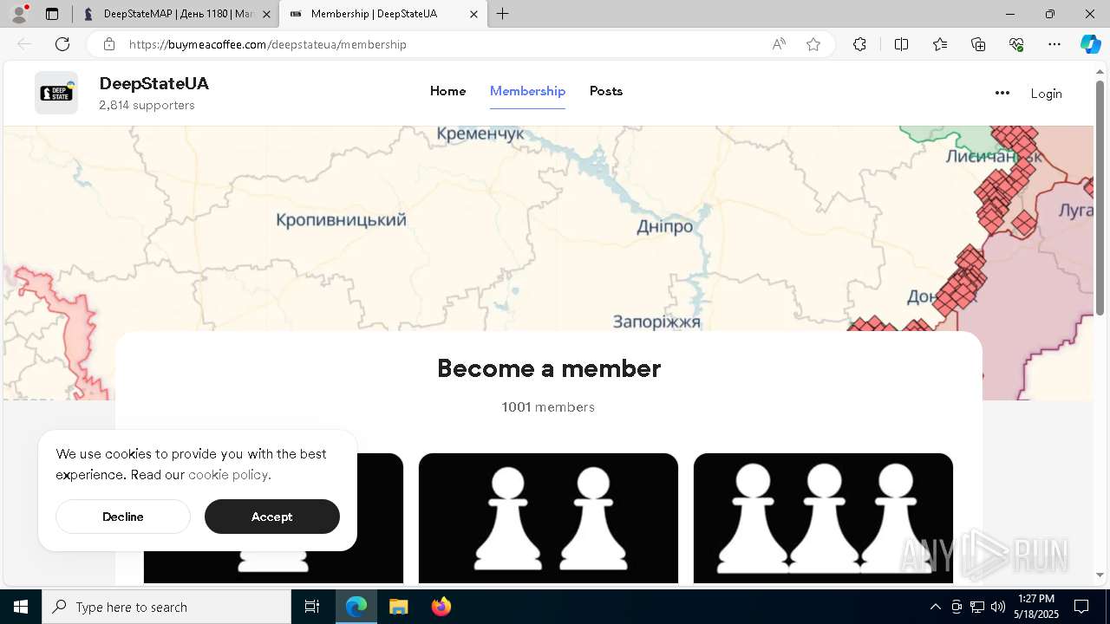Activate the Read aloud icon

779,44
